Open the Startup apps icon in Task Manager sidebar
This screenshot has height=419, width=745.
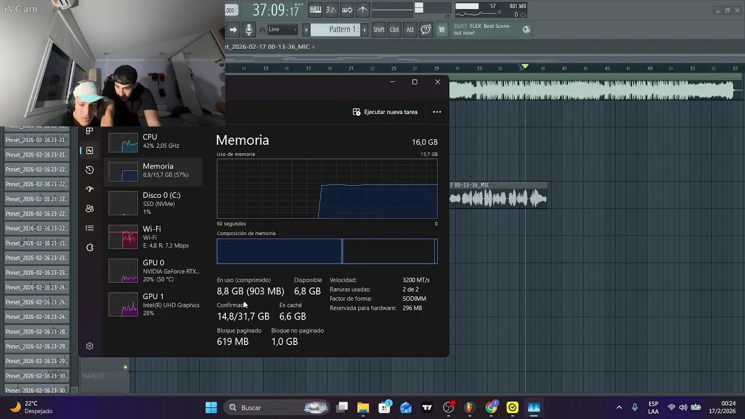tap(90, 189)
